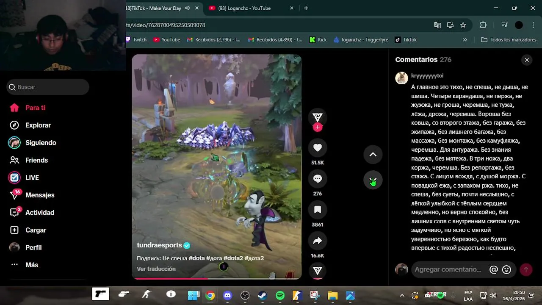Open the kryyyyyyytoi commenter profile
The width and height of the screenshot is (542, 305).
pos(427,76)
